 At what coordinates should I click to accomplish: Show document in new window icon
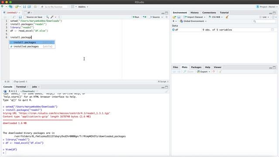(x=14, y=17)
